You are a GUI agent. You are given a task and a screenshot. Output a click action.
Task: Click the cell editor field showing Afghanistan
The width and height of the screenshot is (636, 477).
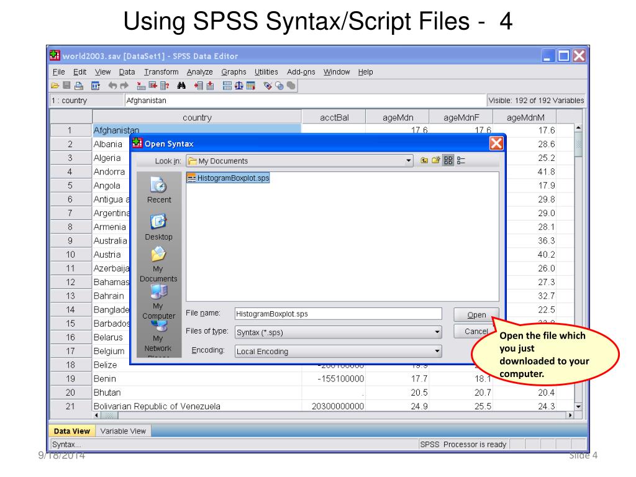(305, 101)
